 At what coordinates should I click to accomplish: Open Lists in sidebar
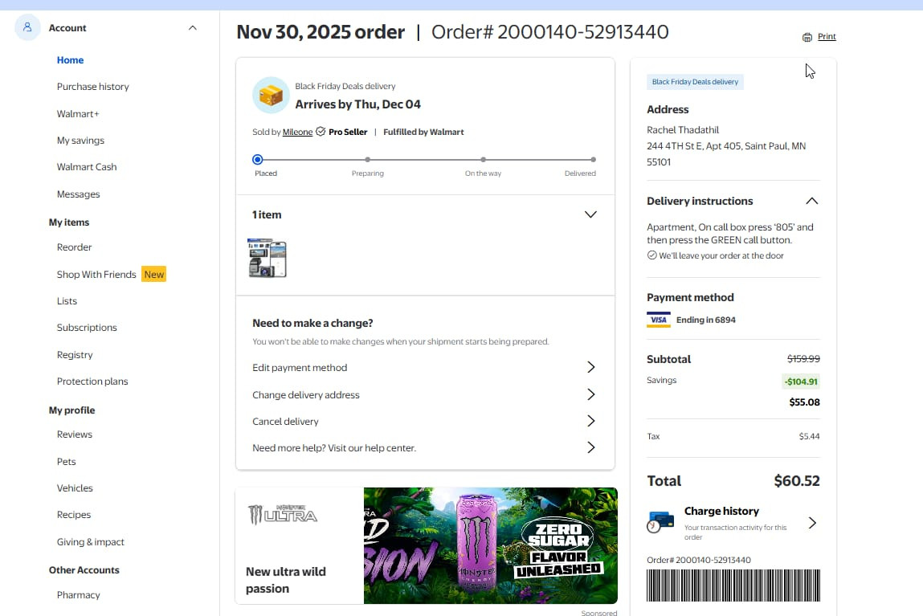tap(67, 300)
